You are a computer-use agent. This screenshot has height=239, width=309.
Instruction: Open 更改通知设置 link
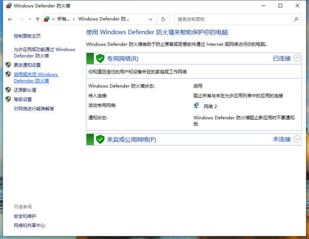coord(27,65)
